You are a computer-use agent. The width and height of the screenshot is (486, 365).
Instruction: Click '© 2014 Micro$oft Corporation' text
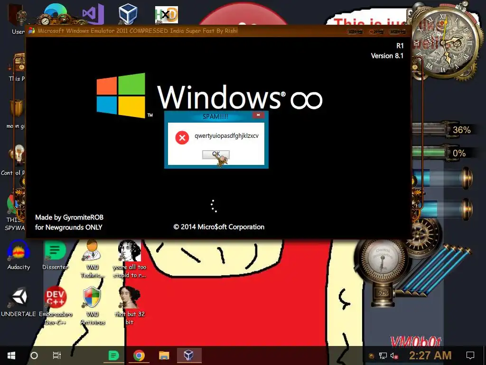coord(219,227)
